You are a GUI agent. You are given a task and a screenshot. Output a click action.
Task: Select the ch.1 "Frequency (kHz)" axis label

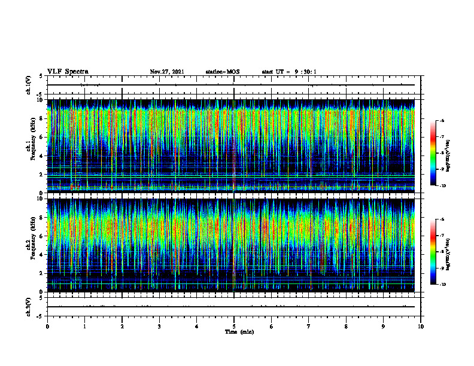click(x=33, y=139)
